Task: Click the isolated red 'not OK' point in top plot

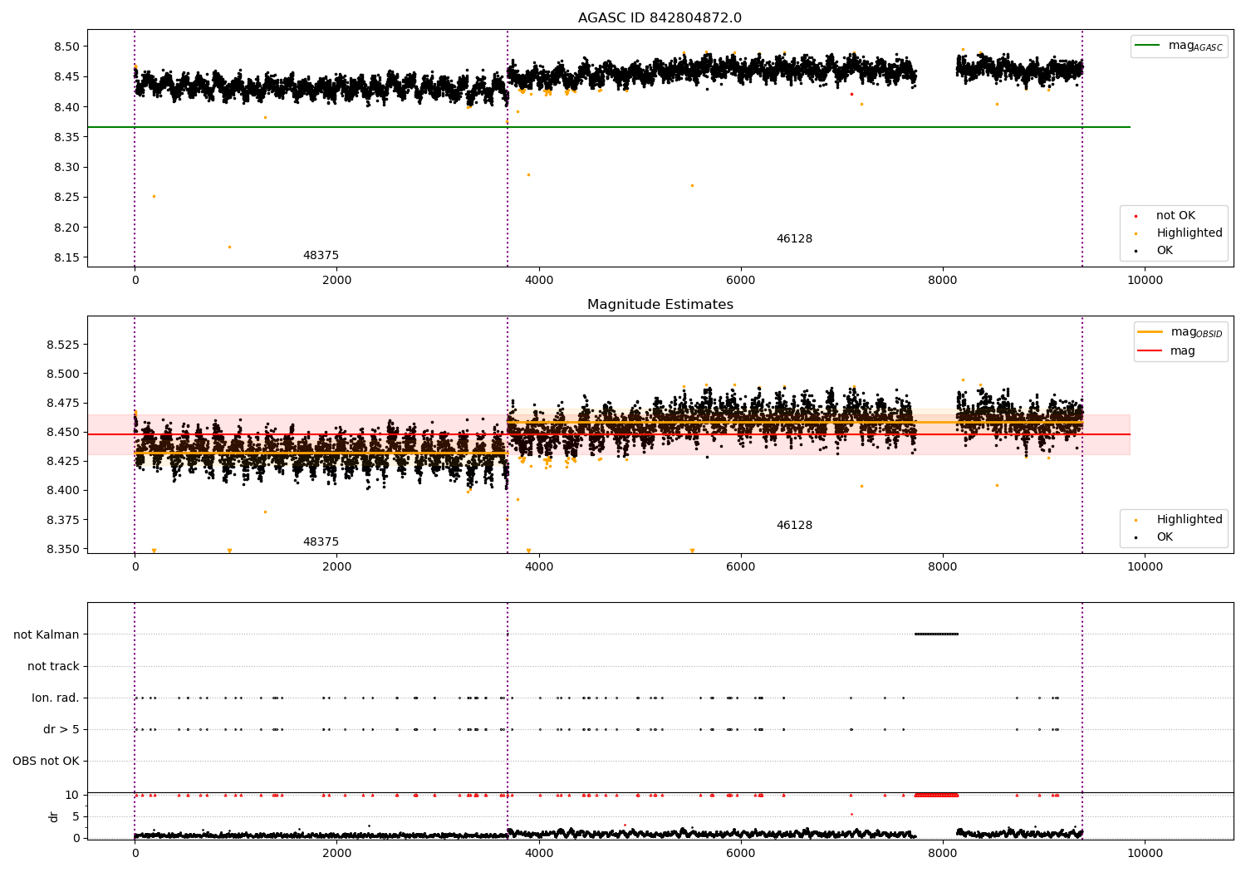Action: 851,94
